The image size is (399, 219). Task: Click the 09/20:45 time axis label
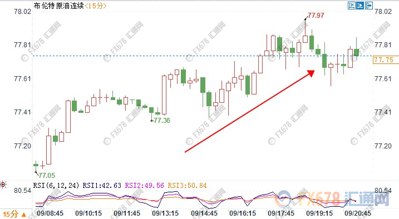[357, 213]
